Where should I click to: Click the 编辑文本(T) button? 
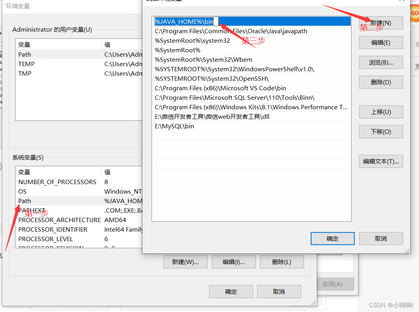click(x=381, y=161)
